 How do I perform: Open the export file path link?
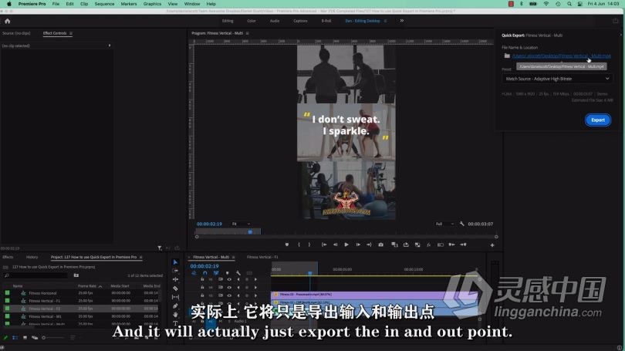(561, 56)
